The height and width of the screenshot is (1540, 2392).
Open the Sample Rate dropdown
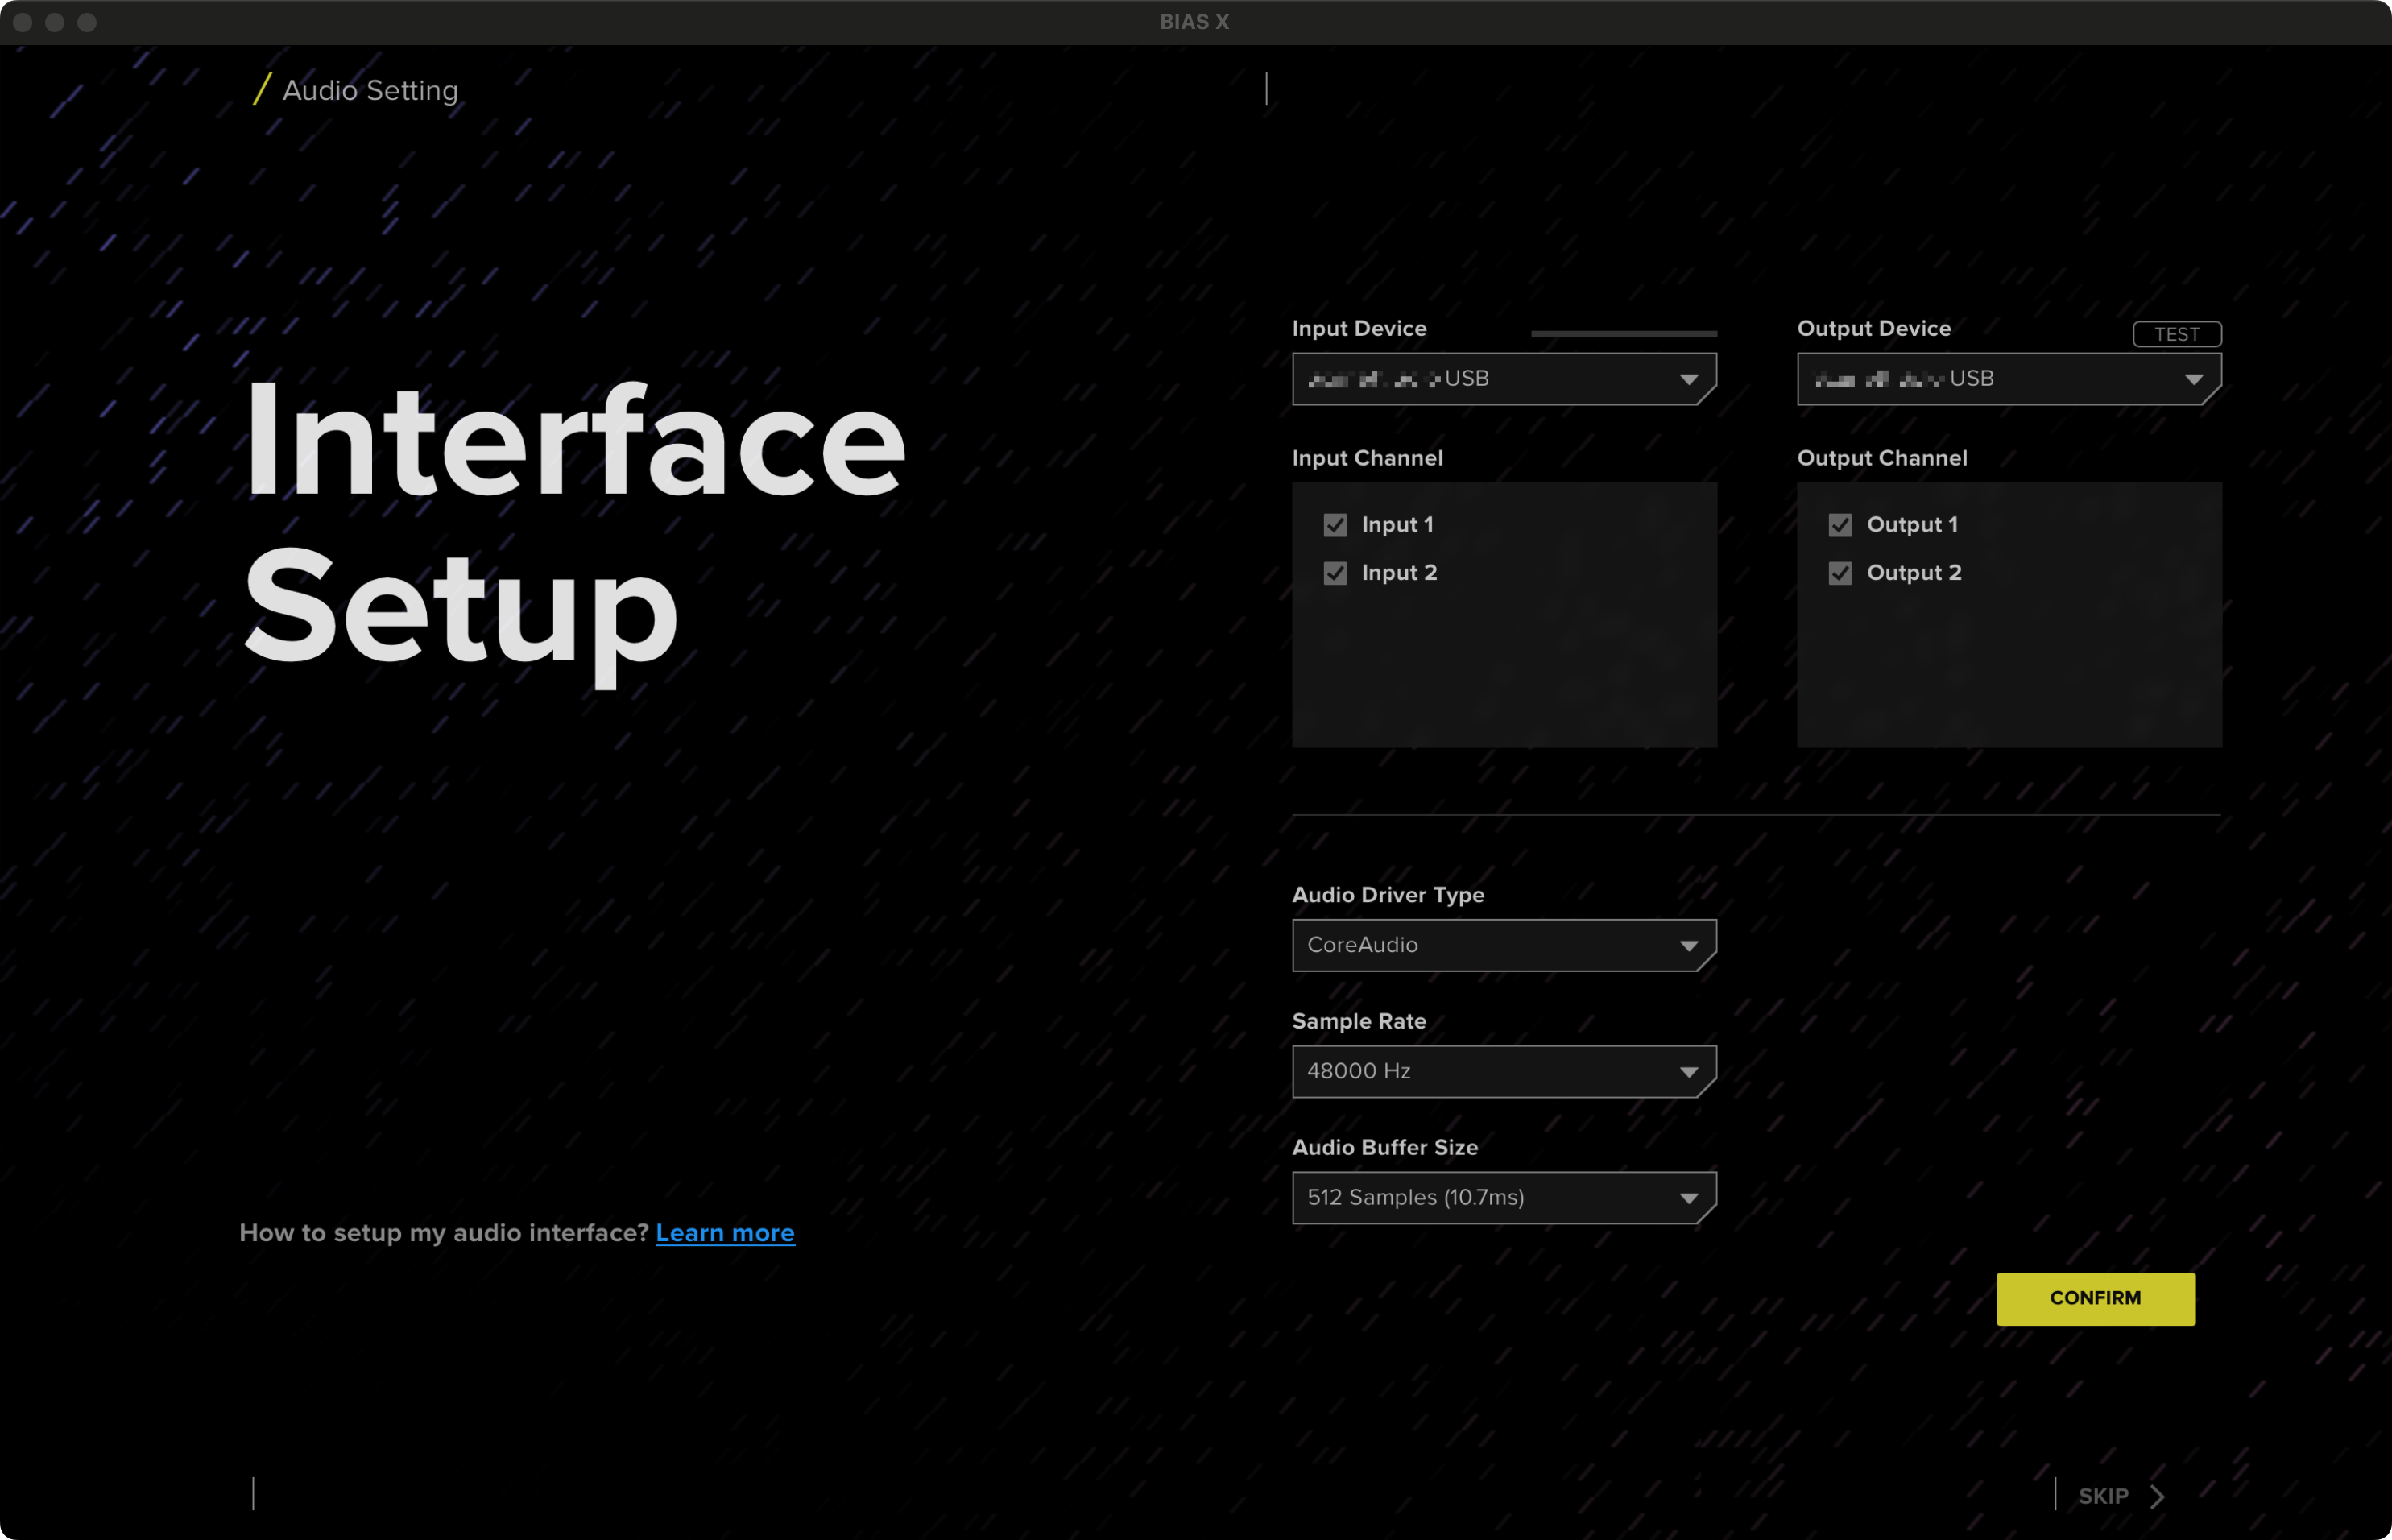pos(1502,1071)
